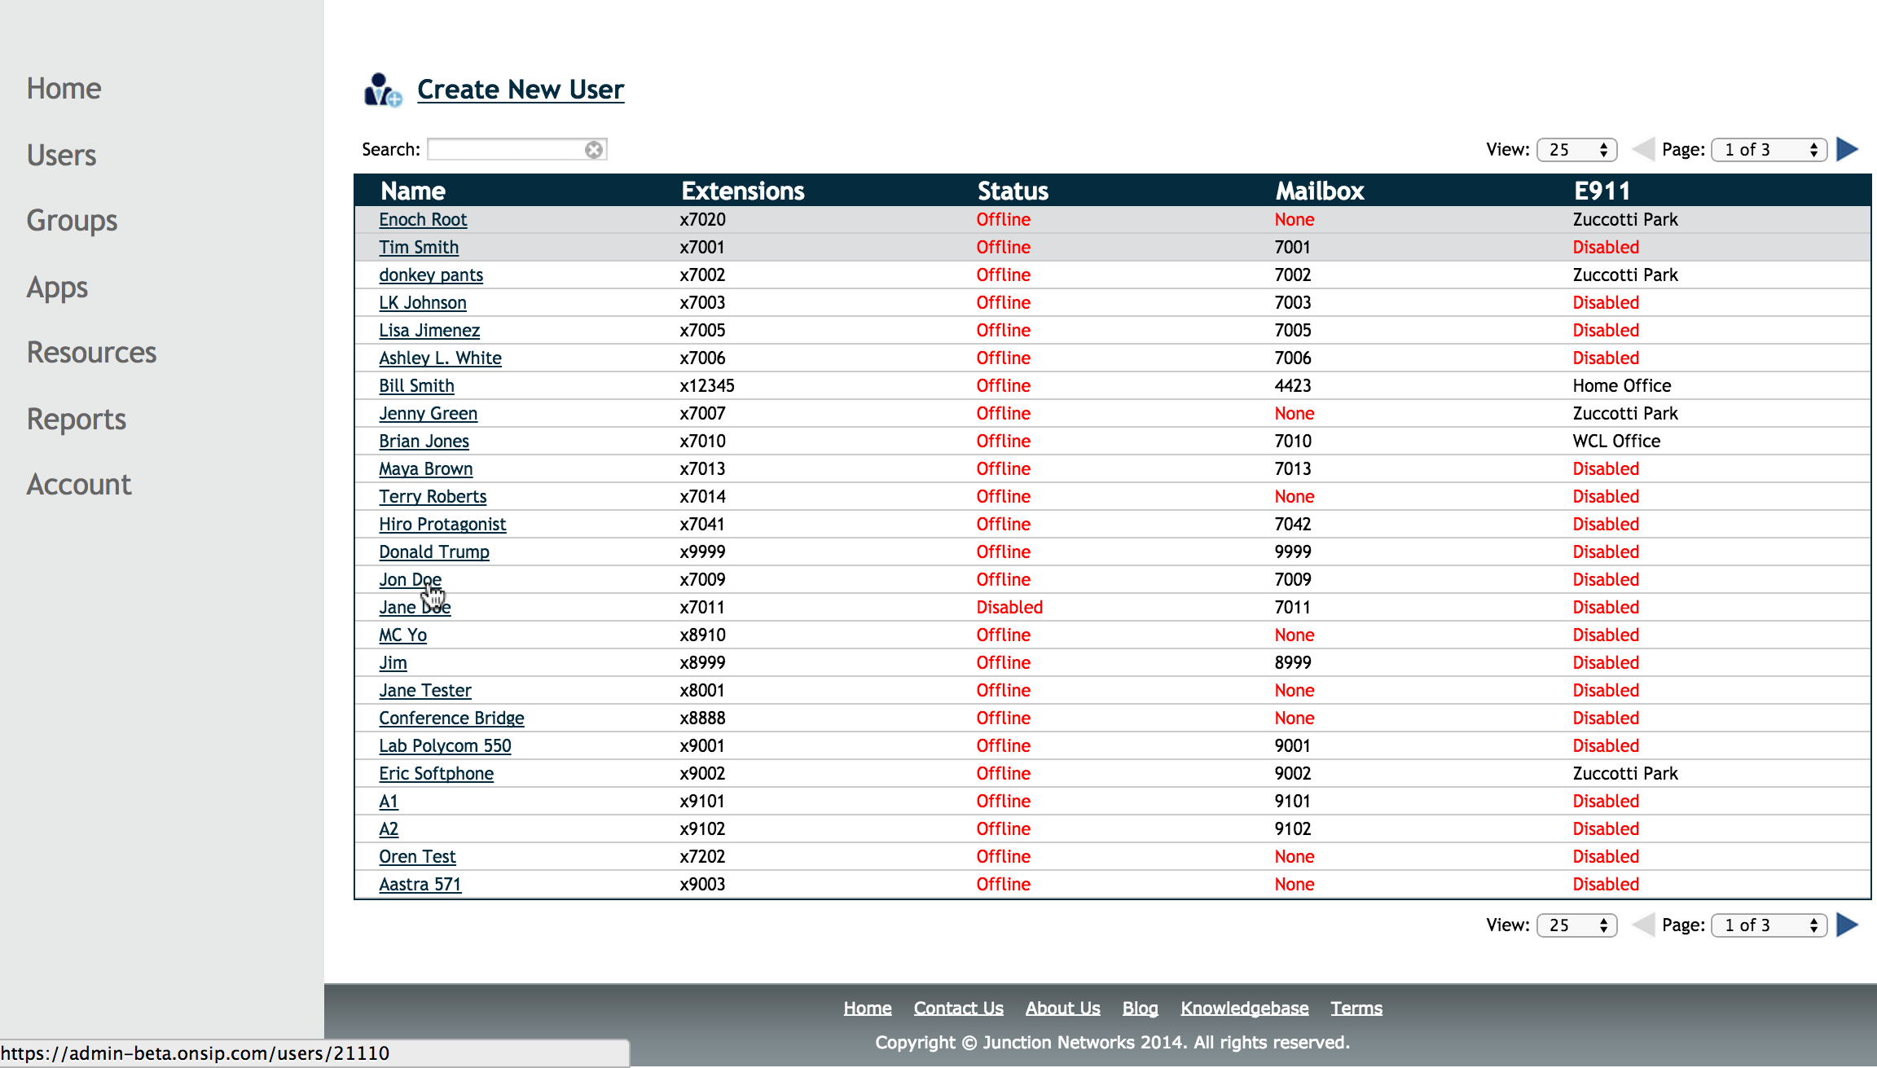The width and height of the screenshot is (1877, 1068).
Task: Open user Jim
Action: (x=393, y=663)
